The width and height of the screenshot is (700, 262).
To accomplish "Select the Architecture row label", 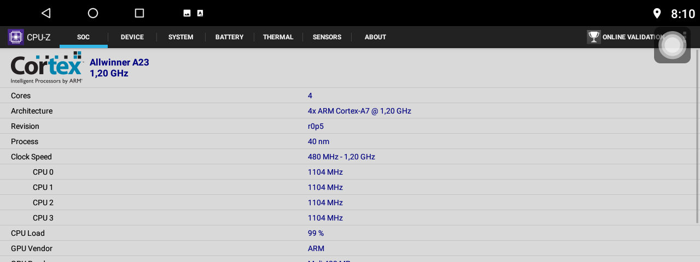I will point(32,111).
